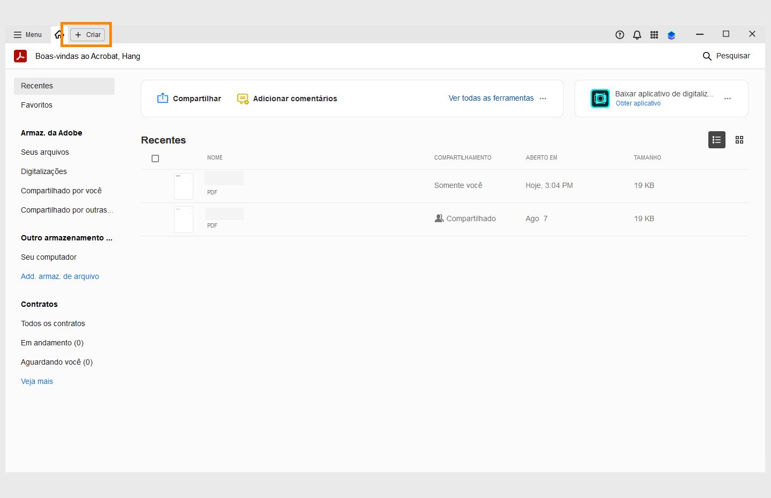
Task: Sort by the COMPARTILHAMENTO column
Action: pyautogui.click(x=463, y=158)
